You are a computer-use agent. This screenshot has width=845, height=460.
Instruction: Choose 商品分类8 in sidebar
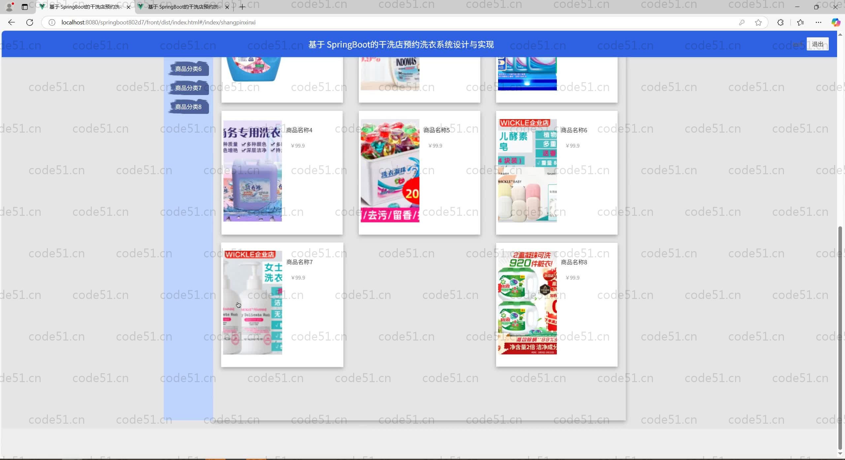188,107
